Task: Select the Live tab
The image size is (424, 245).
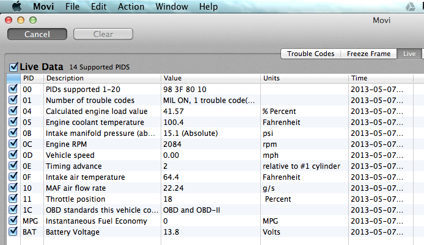Action: point(409,54)
